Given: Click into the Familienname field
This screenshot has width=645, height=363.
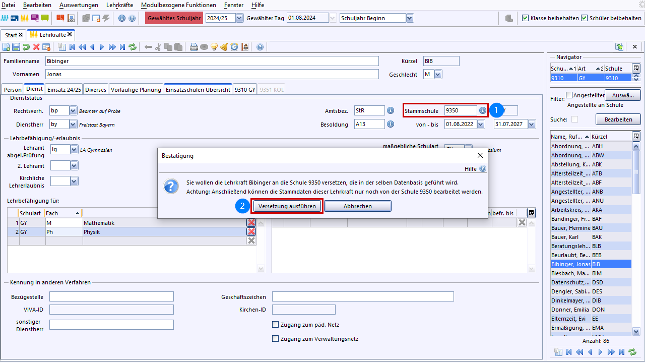Looking at the screenshot, I should pos(212,61).
